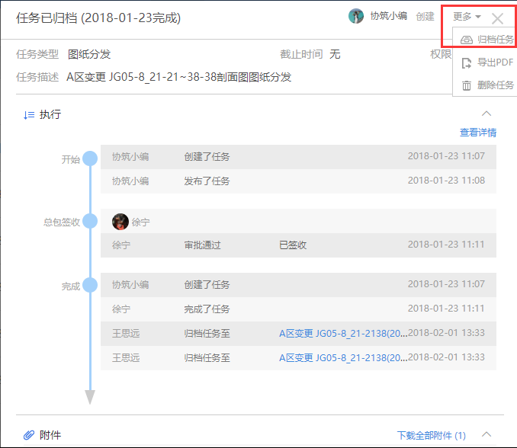
Task: Open the upper A区变更 JG05-8 archive link
Action: click(x=343, y=334)
